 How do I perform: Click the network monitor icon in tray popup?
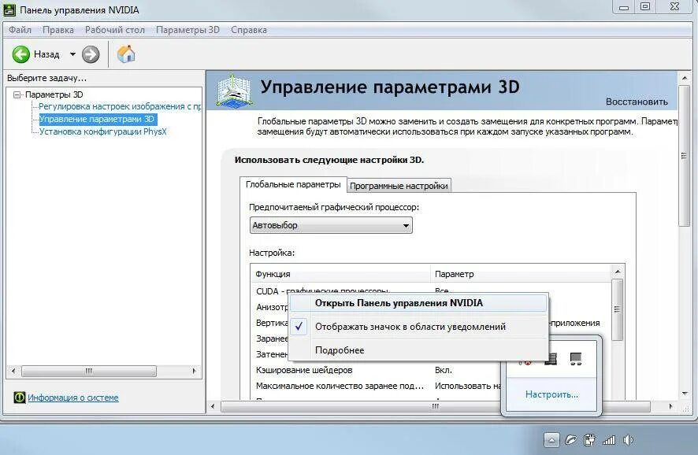click(576, 358)
